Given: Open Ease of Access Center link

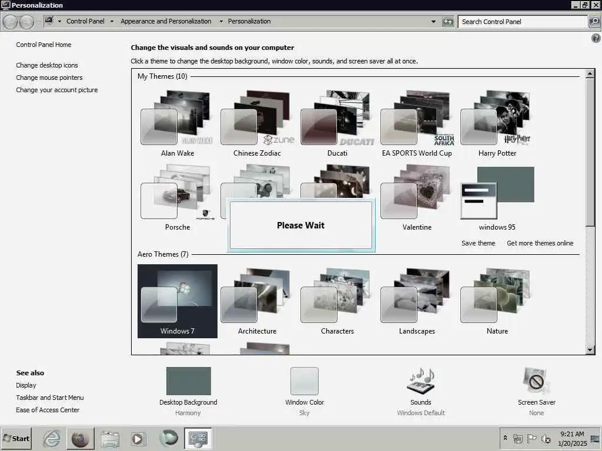Looking at the screenshot, I should coord(48,409).
